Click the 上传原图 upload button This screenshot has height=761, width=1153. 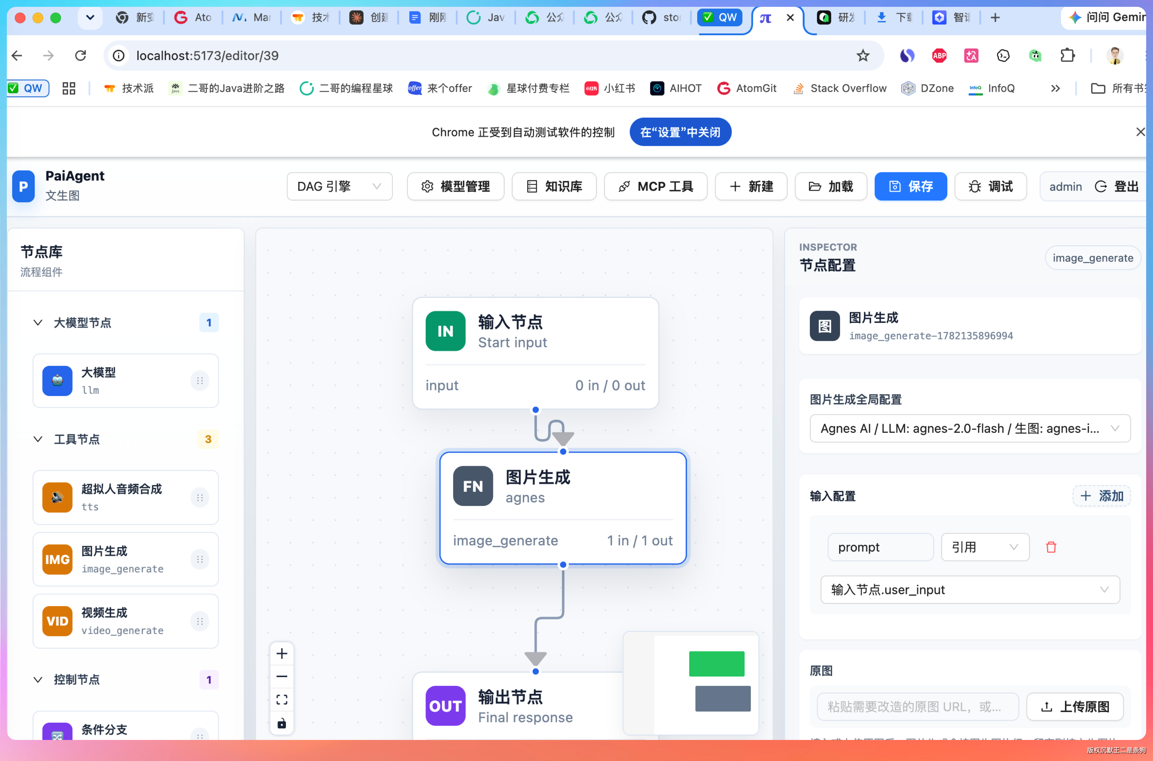1075,707
